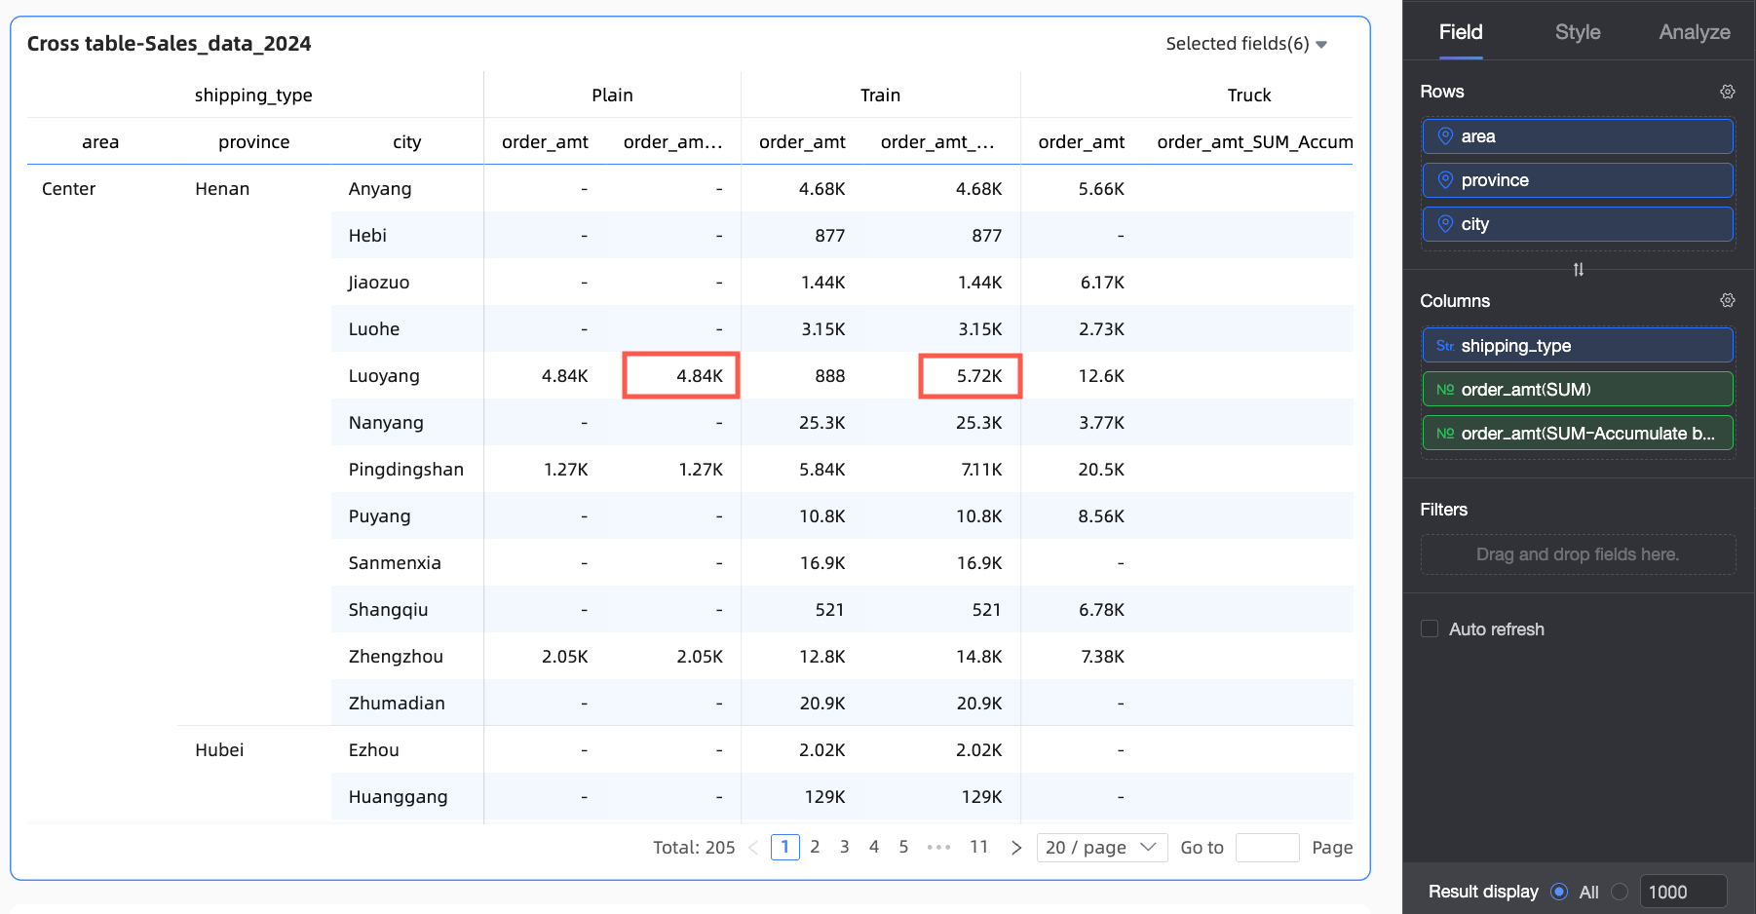Open the Columns settings gear

click(x=1727, y=300)
